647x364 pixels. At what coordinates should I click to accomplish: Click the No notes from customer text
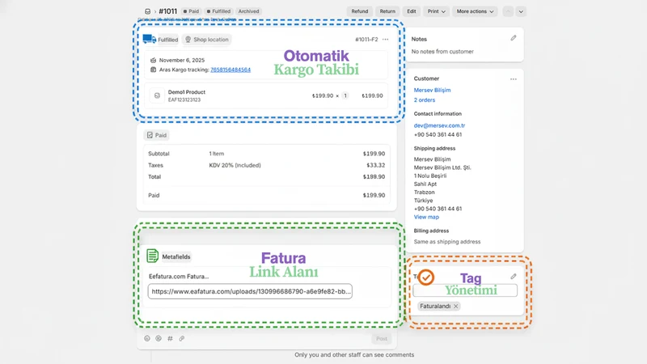[442, 52]
